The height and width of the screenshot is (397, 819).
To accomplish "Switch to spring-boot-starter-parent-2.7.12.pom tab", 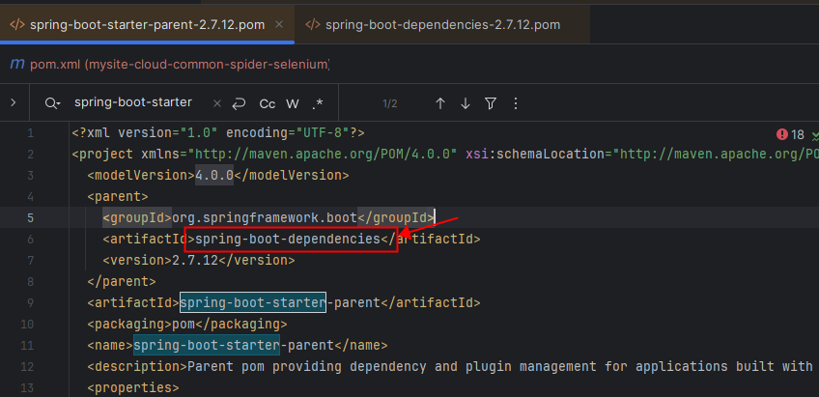I will tap(147, 24).
